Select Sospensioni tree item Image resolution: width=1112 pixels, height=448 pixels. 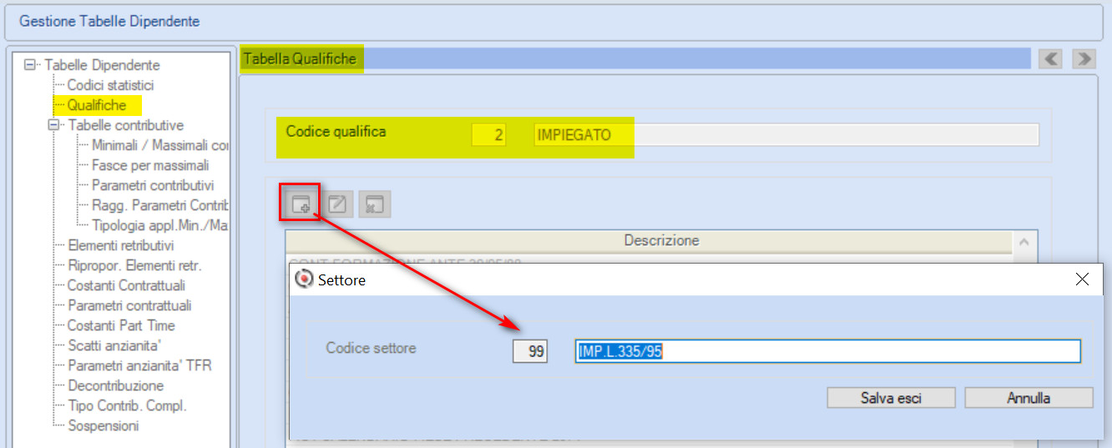[x=103, y=425]
